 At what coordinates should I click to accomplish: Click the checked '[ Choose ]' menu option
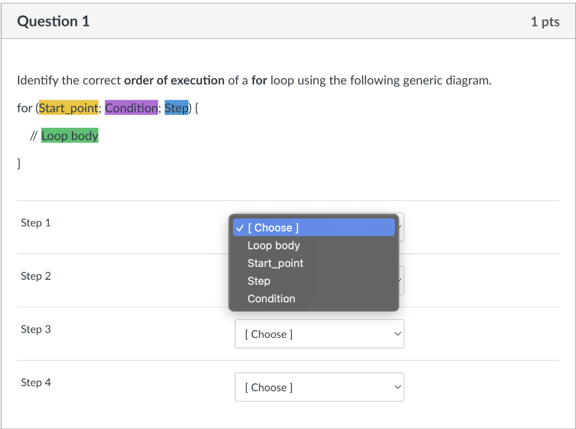click(x=273, y=227)
